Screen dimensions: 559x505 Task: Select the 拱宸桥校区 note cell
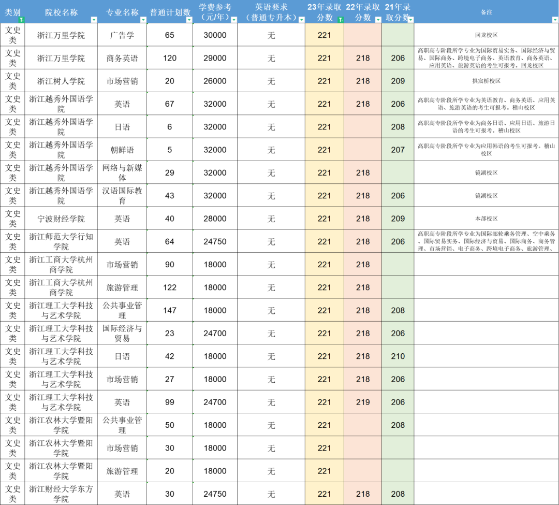coord(486,81)
